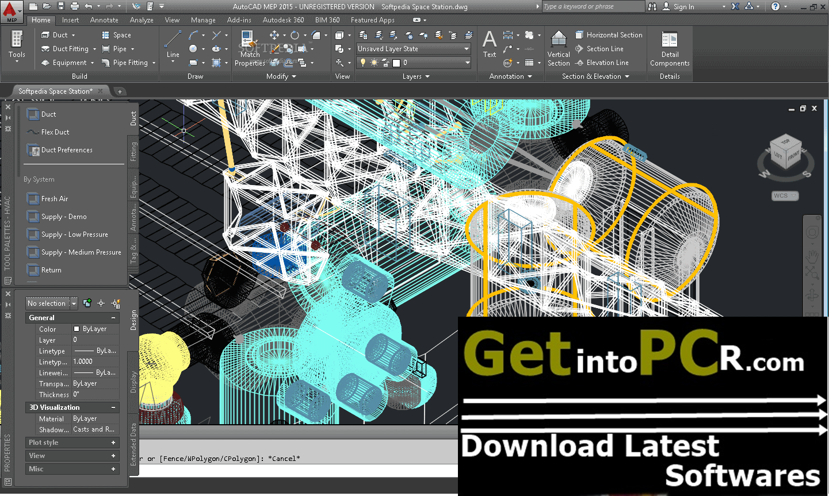Image resolution: width=829 pixels, height=496 pixels.
Task: Select the Duct Fitting tool in ribbon
Action: [67, 49]
